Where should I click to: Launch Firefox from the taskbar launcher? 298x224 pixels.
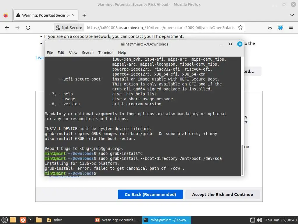coord(23,220)
